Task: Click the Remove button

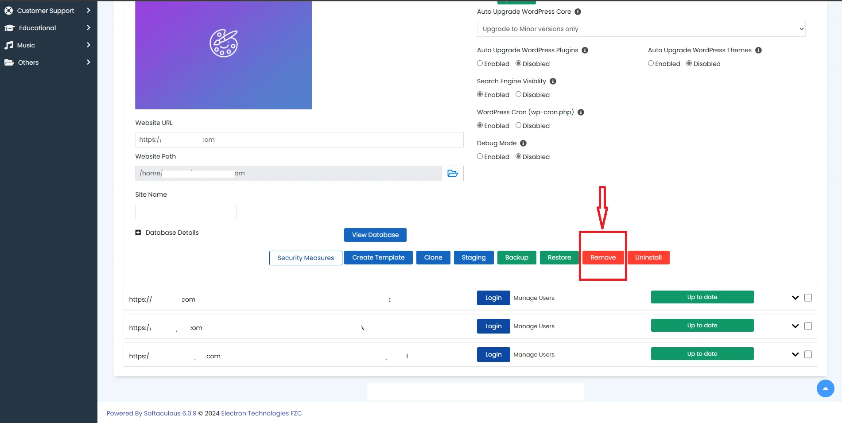Action: point(602,257)
